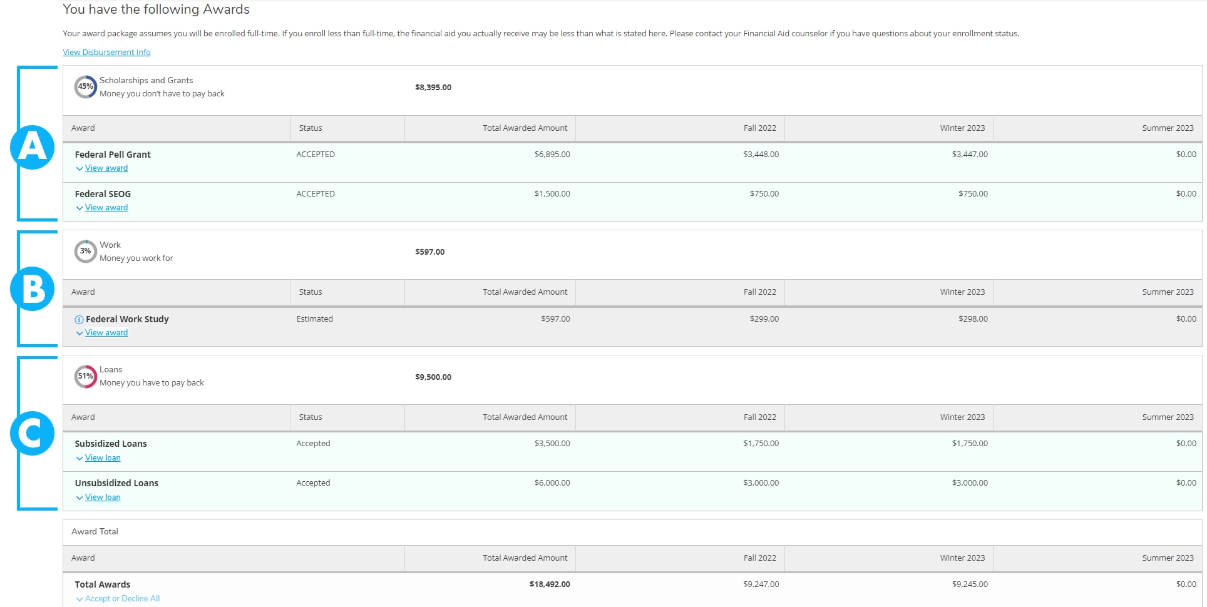This screenshot has width=1207, height=607.
Task: Click Total Awarded Amount header in Scholarships table
Action: pos(525,128)
